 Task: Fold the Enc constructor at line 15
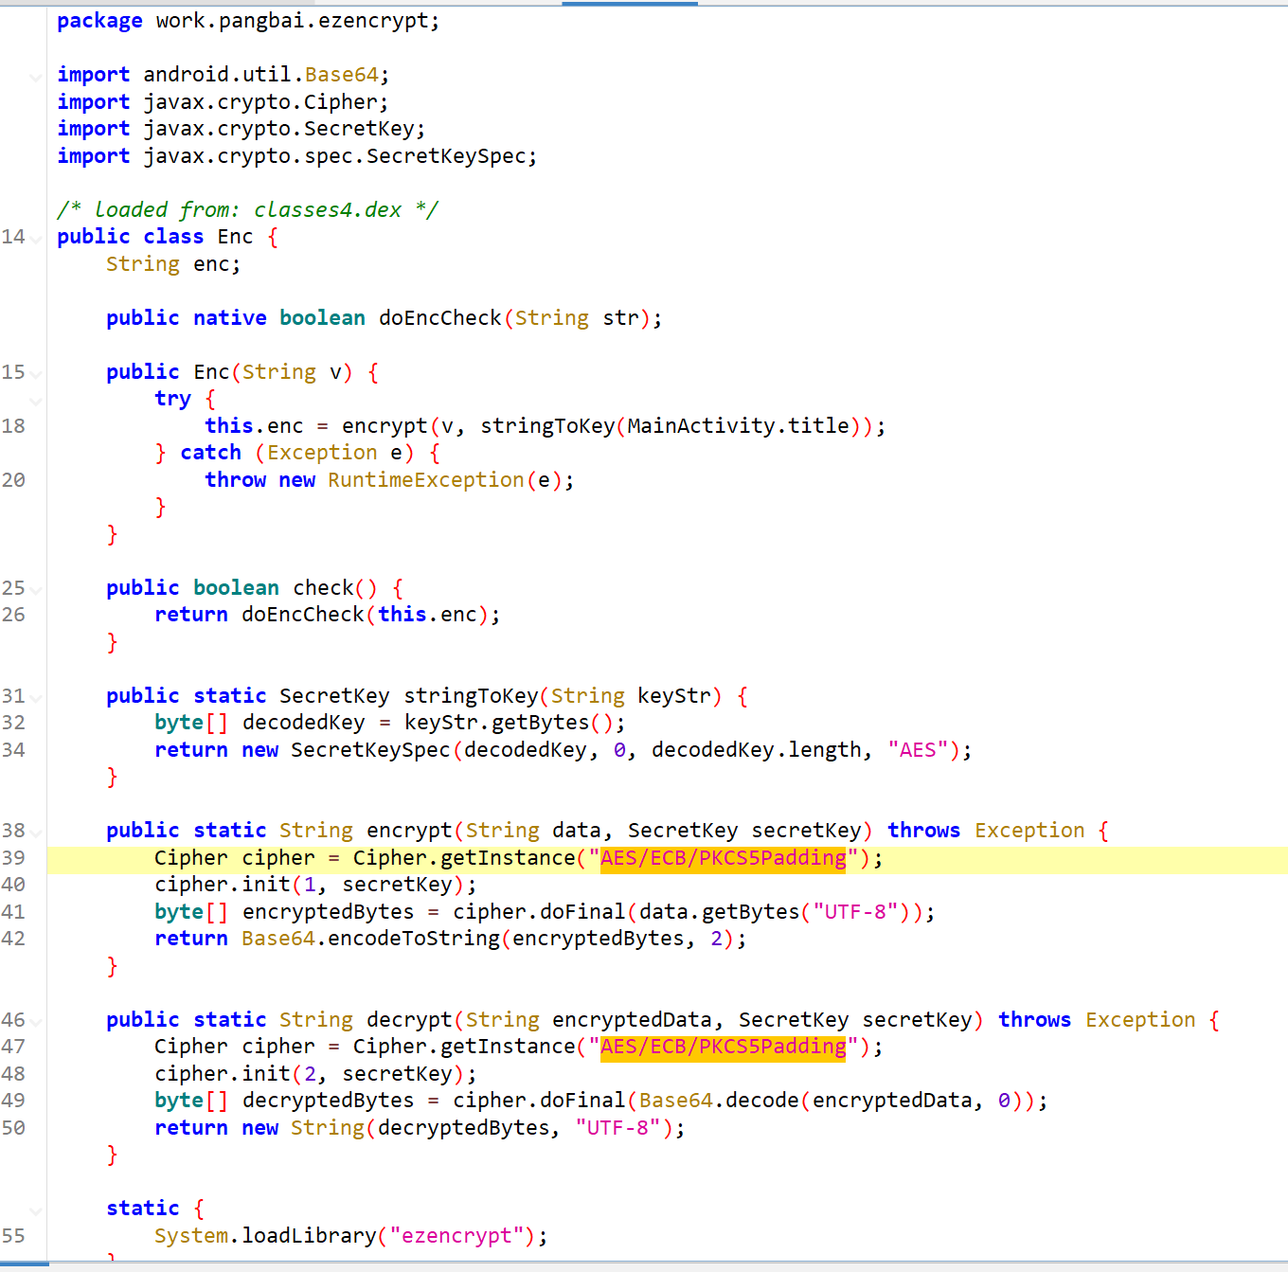(x=35, y=374)
